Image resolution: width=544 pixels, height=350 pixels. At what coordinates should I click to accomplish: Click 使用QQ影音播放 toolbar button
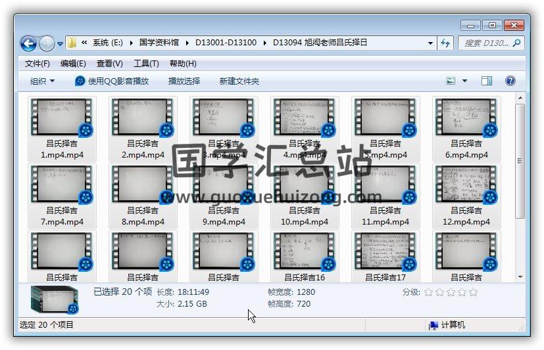pos(112,81)
